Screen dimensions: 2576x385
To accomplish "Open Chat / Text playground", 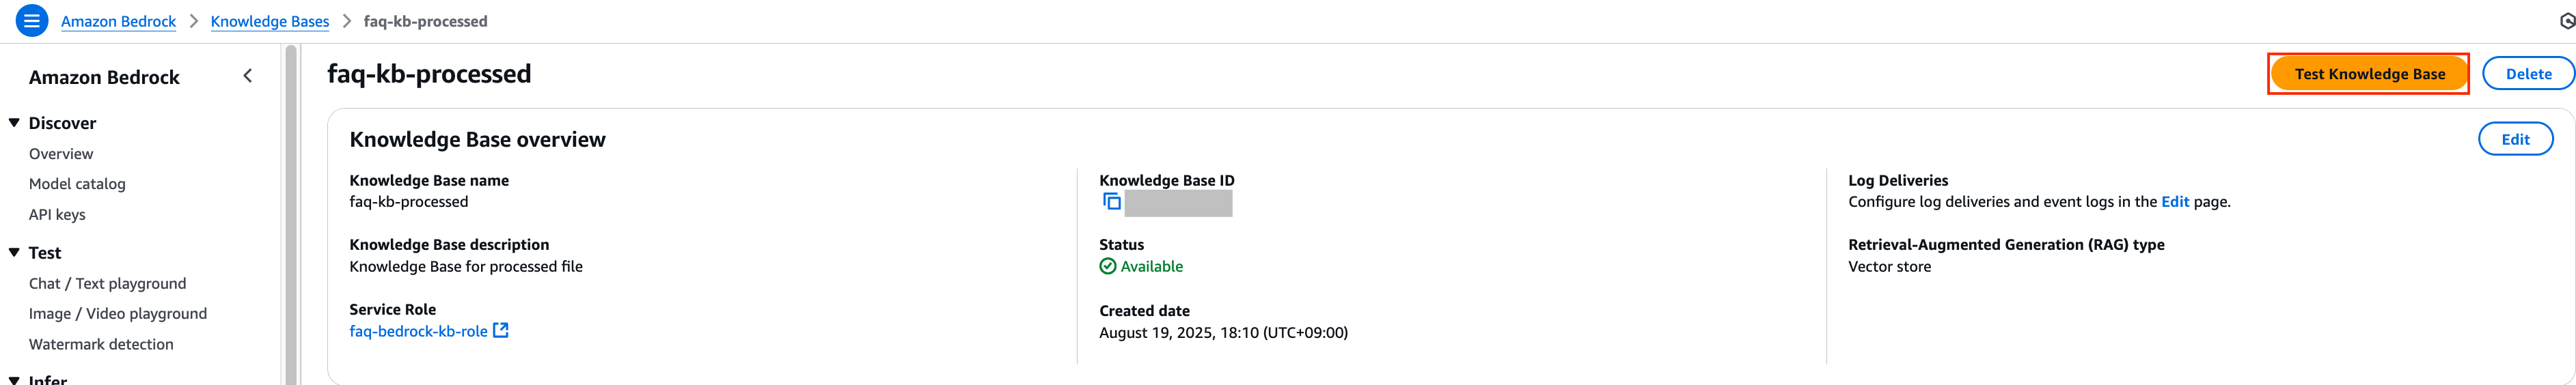I will point(107,284).
